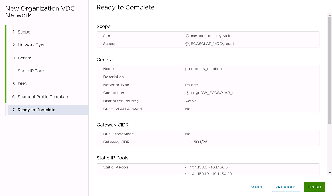Click the site location pin icon
The height and width of the screenshot is (196, 332).
[187, 36]
